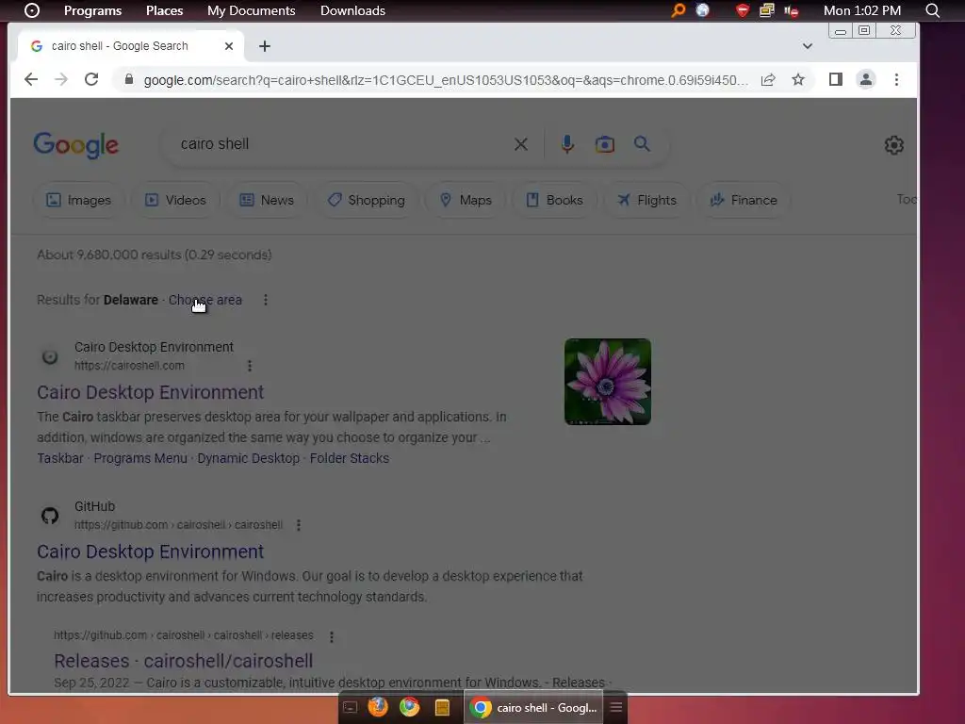
Task: Open dots menu for GitHub cairoshell result
Action: click(299, 525)
